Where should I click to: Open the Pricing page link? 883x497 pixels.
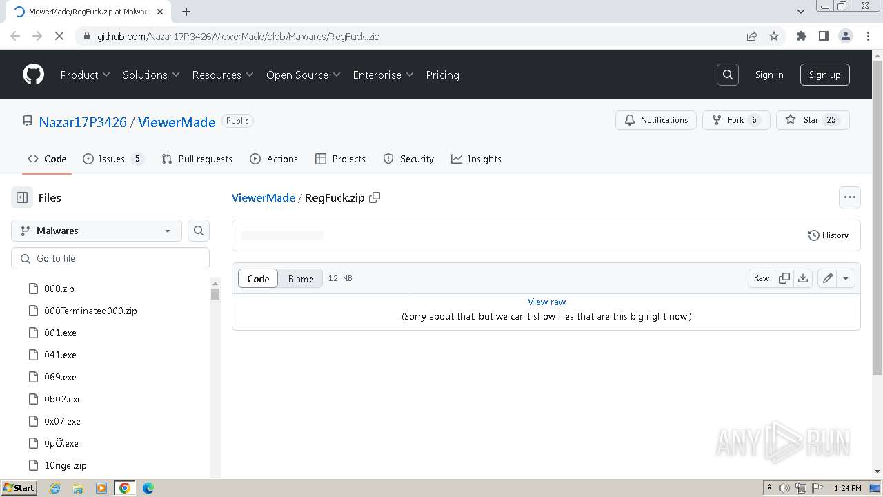442,75
